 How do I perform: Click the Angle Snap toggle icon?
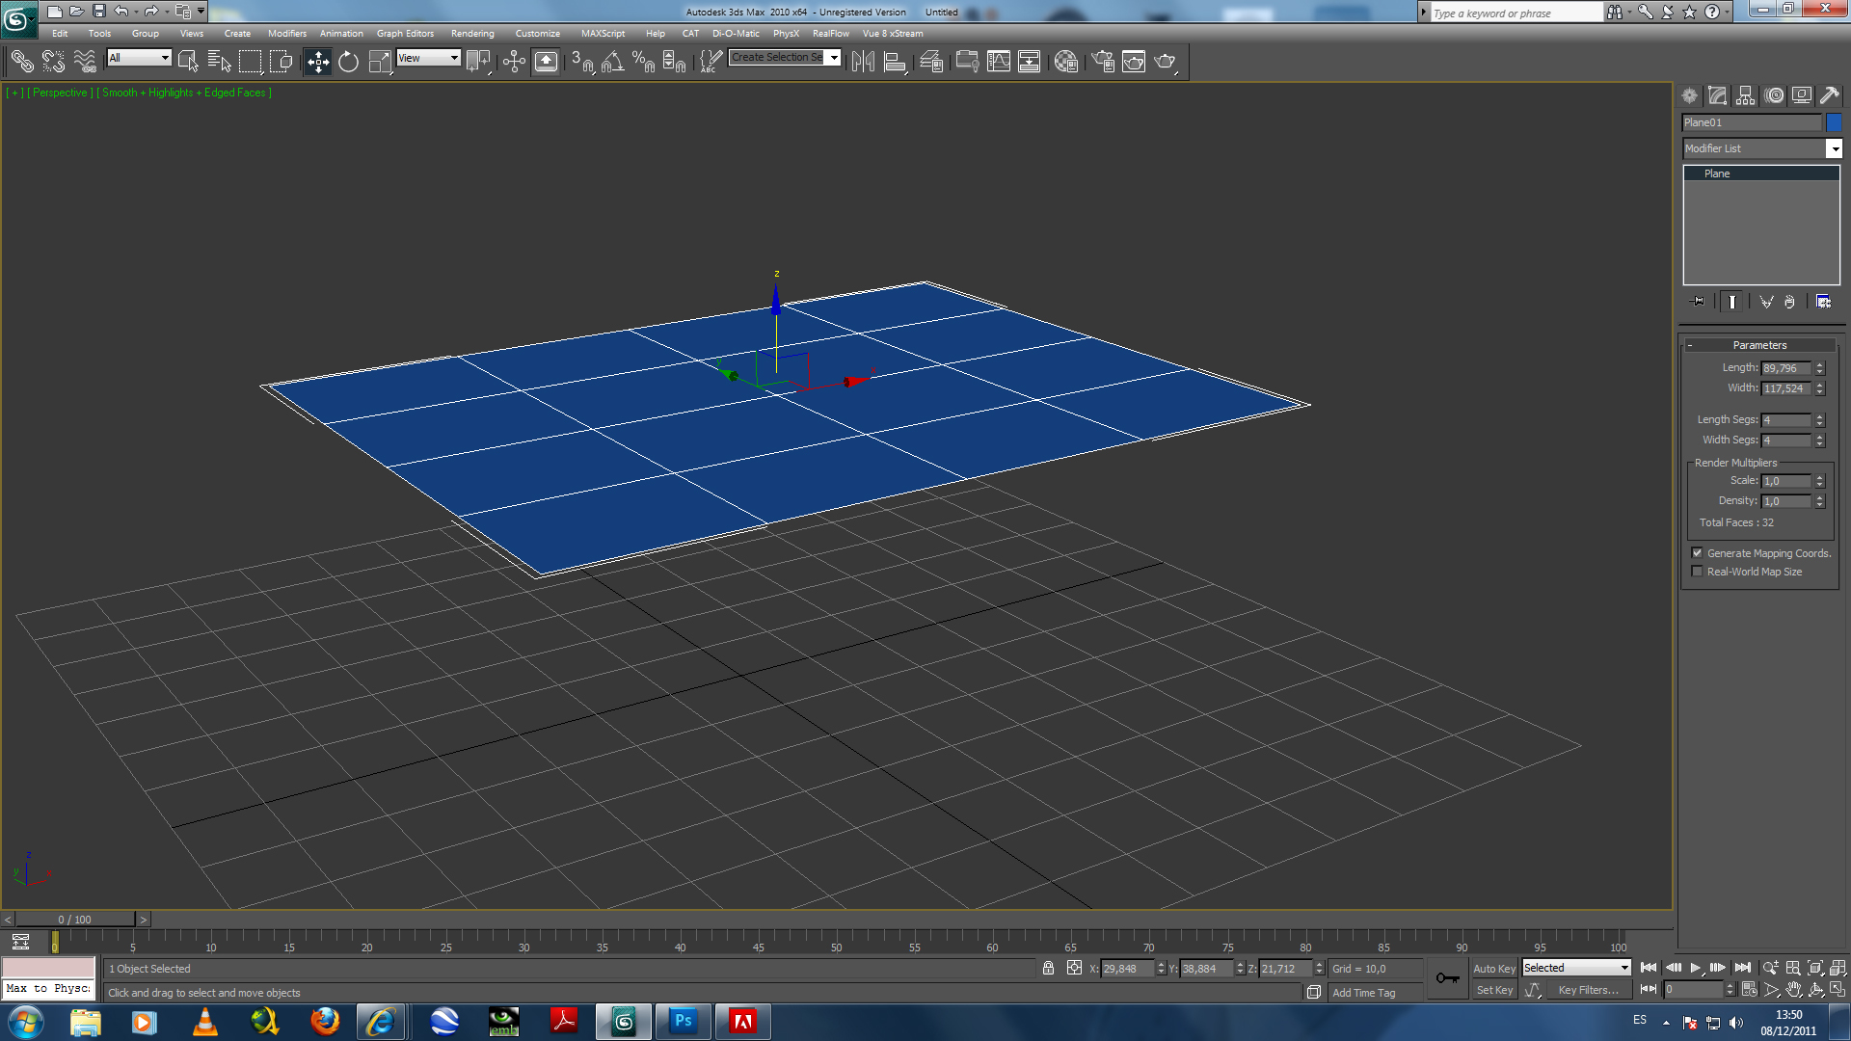point(612,63)
